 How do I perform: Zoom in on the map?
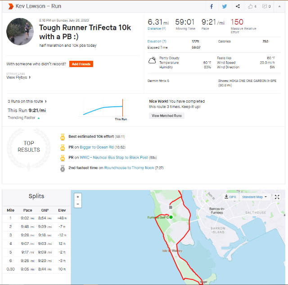78,197
